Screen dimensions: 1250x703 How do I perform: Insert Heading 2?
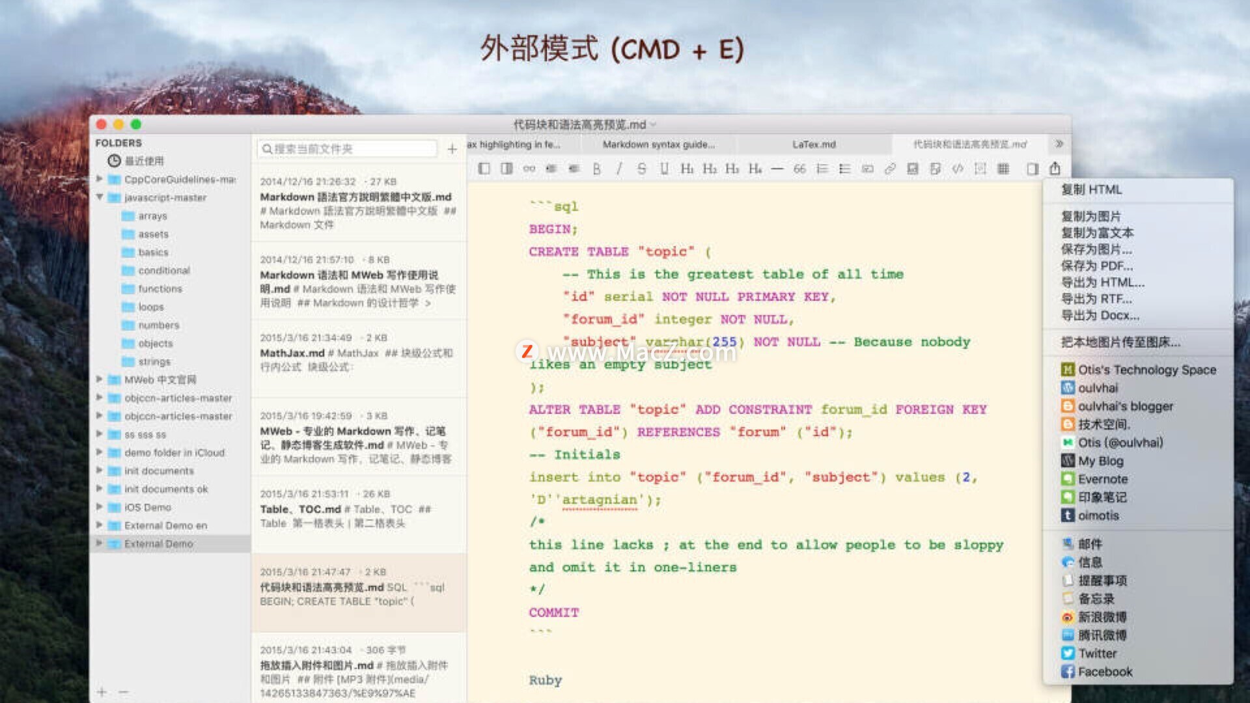click(x=710, y=169)
